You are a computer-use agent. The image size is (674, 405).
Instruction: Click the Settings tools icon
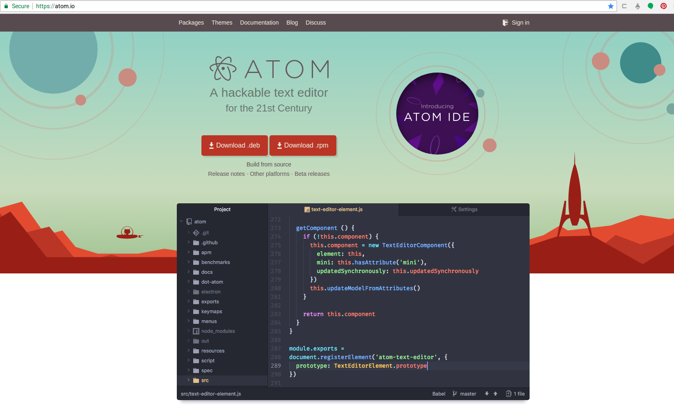(454, 209)
